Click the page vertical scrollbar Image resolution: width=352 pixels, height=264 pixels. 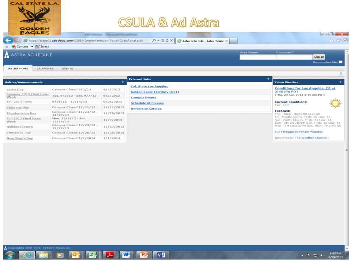[x=347, y=150]
